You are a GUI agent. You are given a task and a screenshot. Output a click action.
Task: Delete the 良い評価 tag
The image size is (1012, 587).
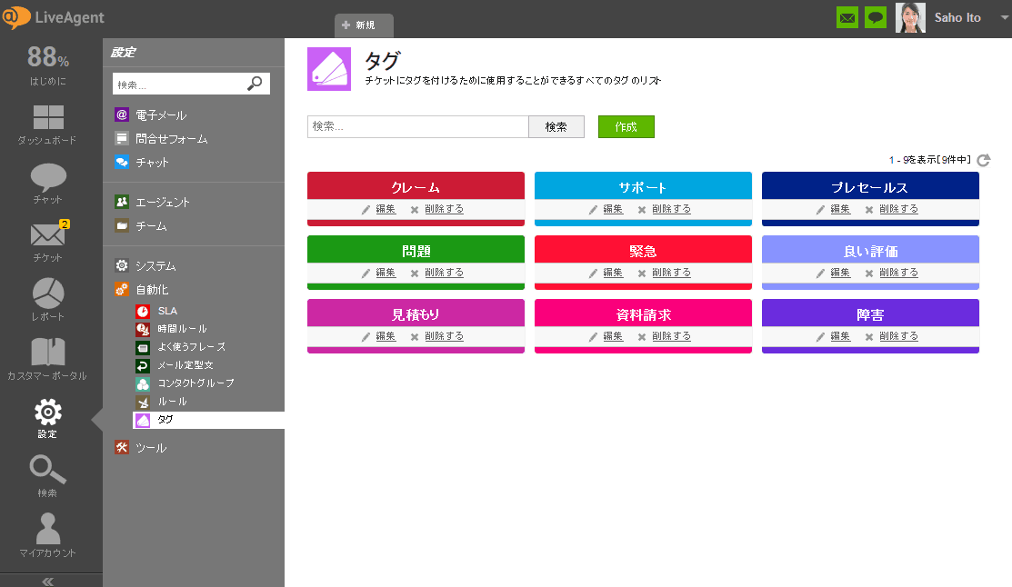(x=898, y=273)
